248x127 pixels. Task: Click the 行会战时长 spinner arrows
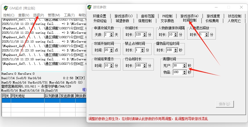pos(145,66)
